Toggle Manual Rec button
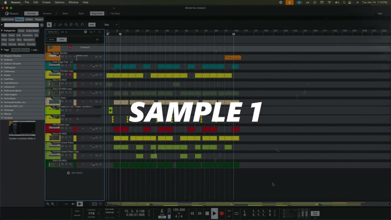 (x=53, y=32)
